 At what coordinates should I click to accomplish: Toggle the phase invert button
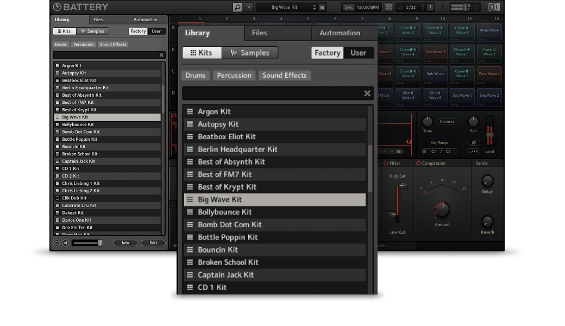[474, 142]
